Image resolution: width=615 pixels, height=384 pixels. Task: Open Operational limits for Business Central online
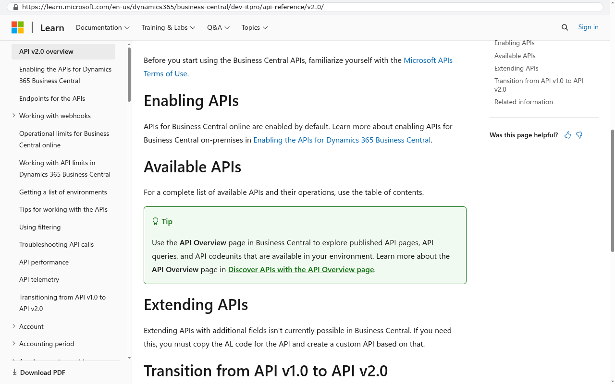coord(64,139)
